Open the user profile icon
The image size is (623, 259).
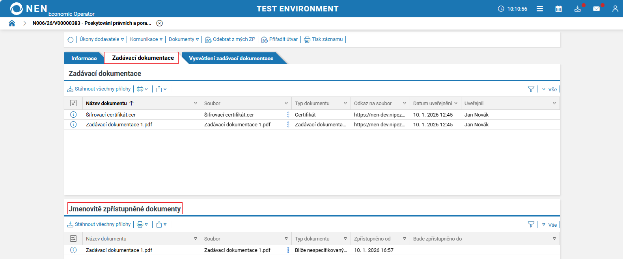tap(615, 9)
